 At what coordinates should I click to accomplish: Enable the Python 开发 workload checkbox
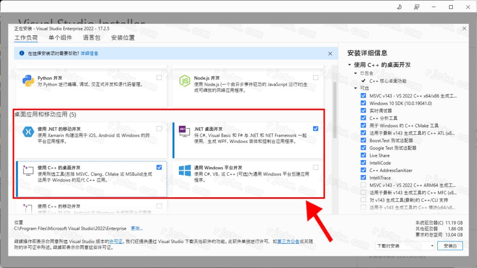(159, 78)
